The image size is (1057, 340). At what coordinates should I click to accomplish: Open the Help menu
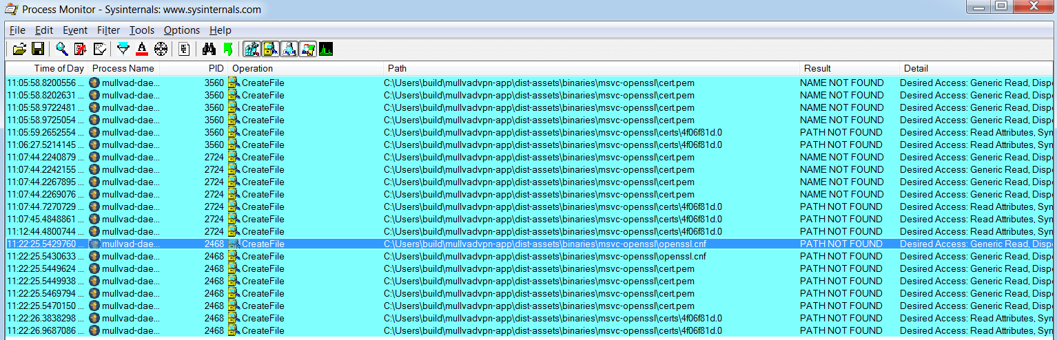(x=220, y=30)
